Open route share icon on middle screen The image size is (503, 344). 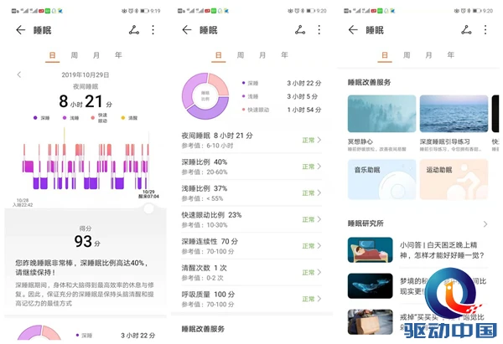click(300, 30)
